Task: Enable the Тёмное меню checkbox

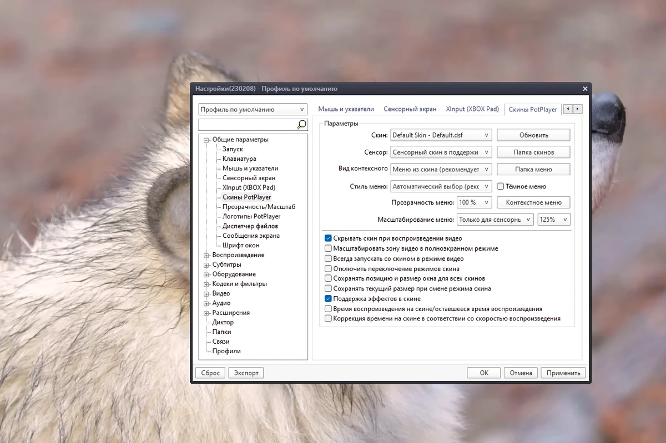Action: 500,186
